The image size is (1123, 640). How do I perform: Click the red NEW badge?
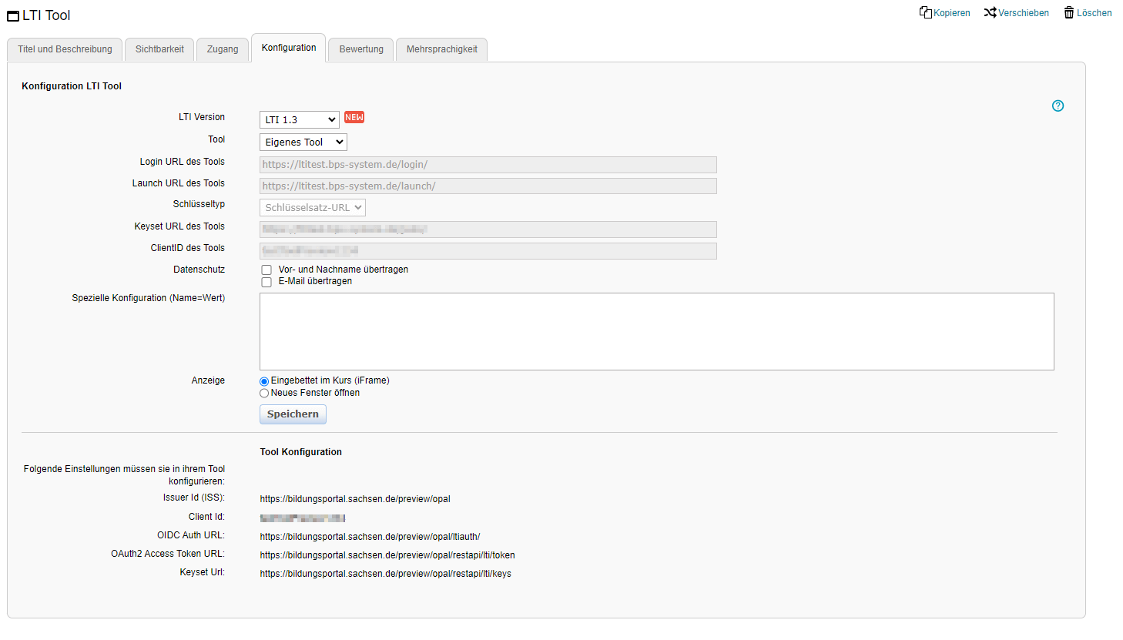(354, 117)
